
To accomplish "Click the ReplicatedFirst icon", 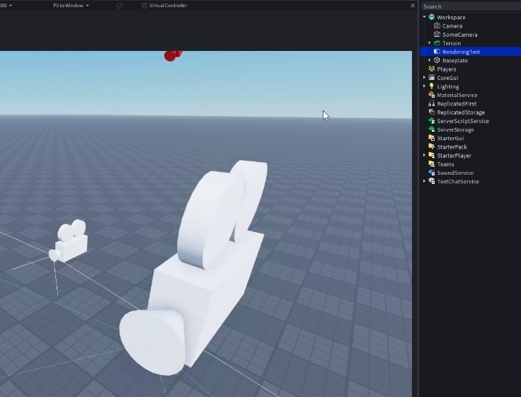I will pyautogui.click(x=432, y=103).
